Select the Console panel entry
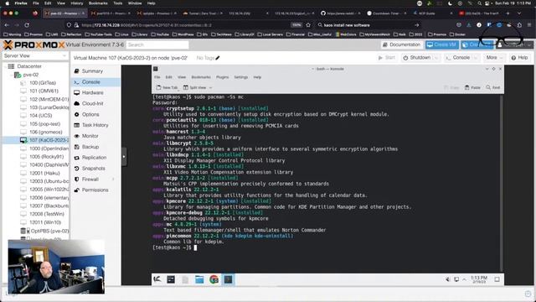 91,82
